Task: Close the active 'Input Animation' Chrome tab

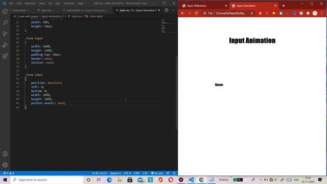Action: [275, 6]
